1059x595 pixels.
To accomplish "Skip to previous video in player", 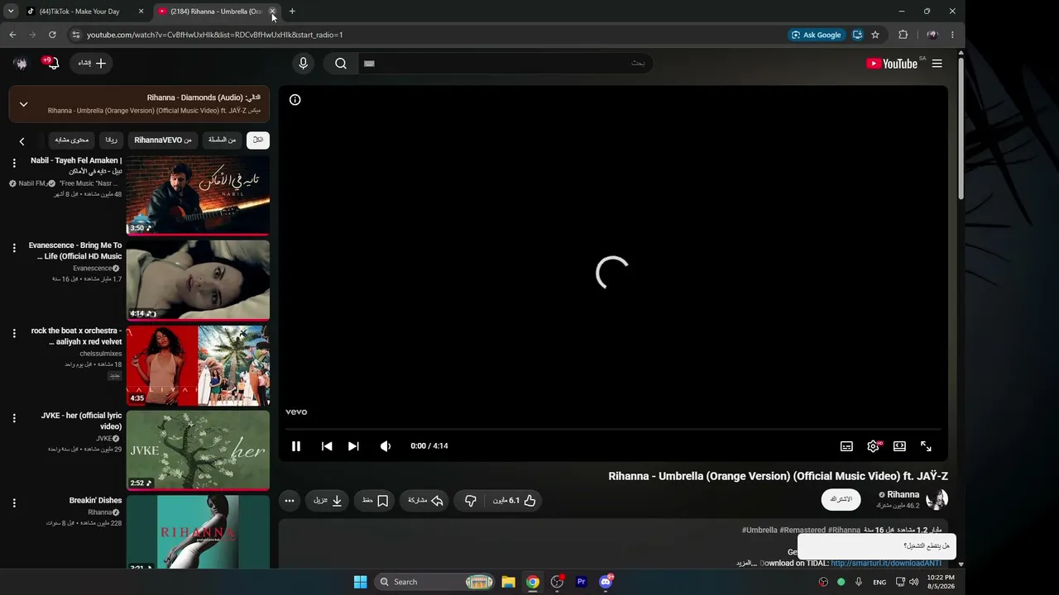I will [327, 446].
